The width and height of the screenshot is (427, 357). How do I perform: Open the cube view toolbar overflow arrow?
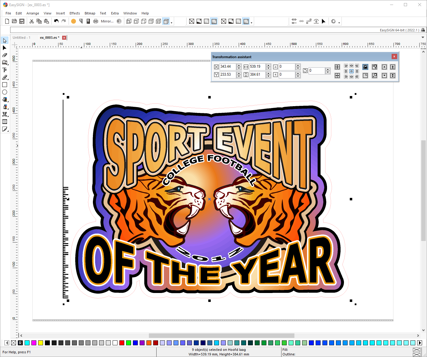click(171, 22)
